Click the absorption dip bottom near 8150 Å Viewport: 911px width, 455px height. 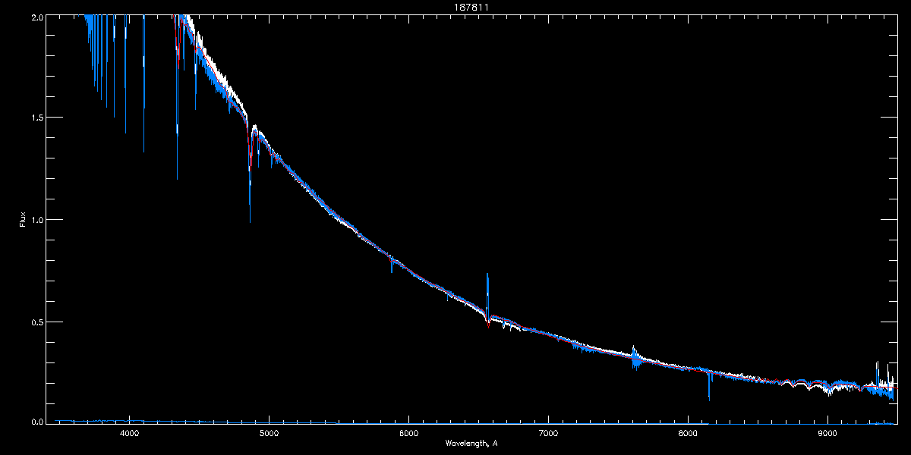coord(709,399)
